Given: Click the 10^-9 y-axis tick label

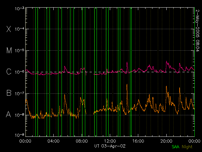Looking at the screenshot, I should click(20, 135).
